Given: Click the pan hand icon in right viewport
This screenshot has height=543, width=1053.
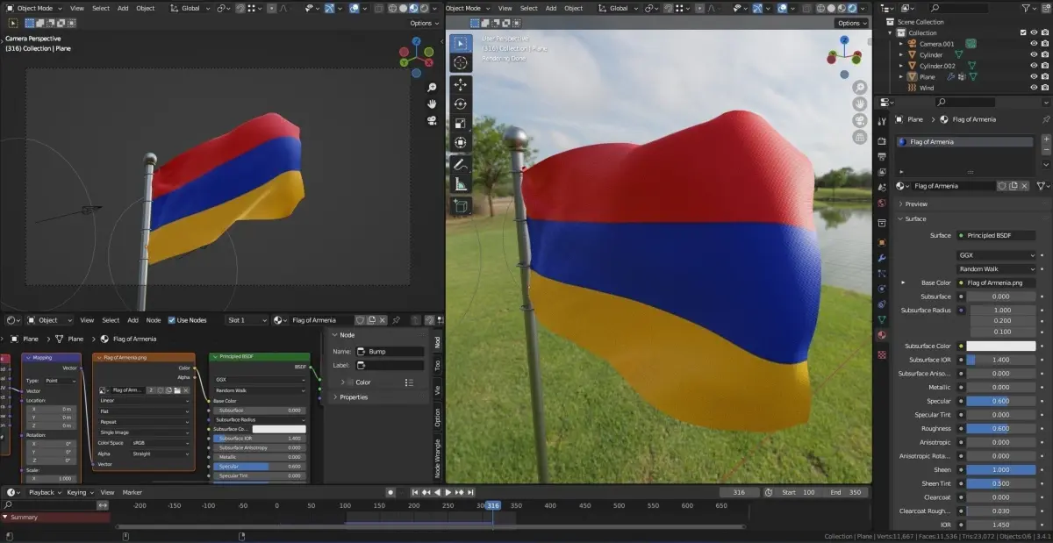Looking at the screenshot, I should coord(860,104).
